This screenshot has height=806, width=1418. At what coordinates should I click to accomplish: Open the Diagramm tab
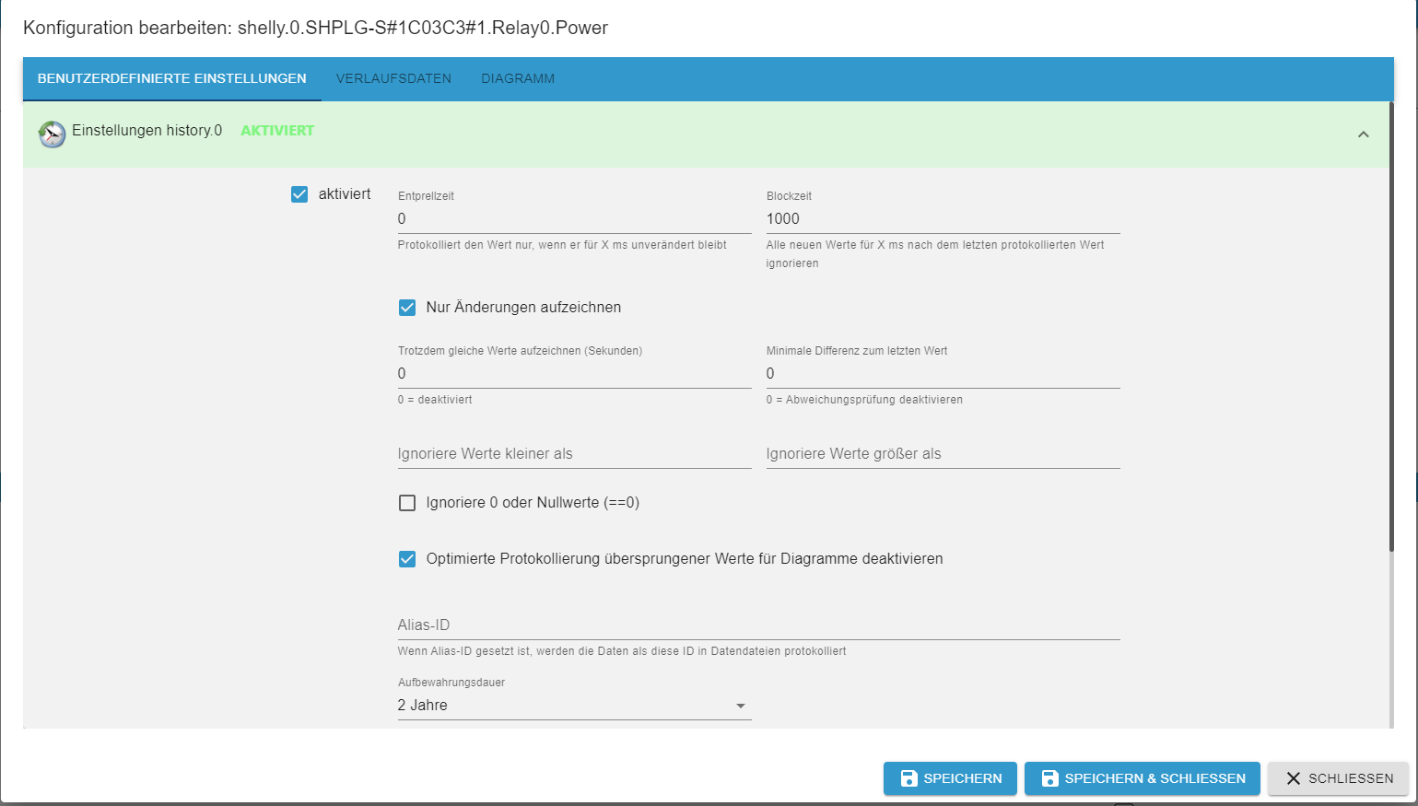(518, 79)
